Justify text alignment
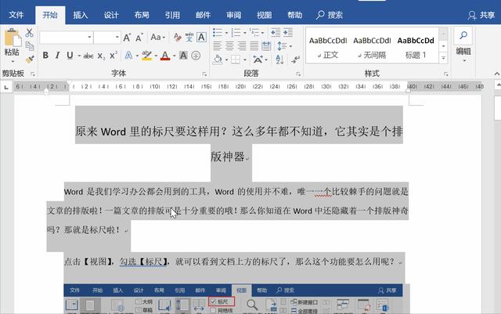The width and height of the screenshot is (501, 314). coord(254,46)
